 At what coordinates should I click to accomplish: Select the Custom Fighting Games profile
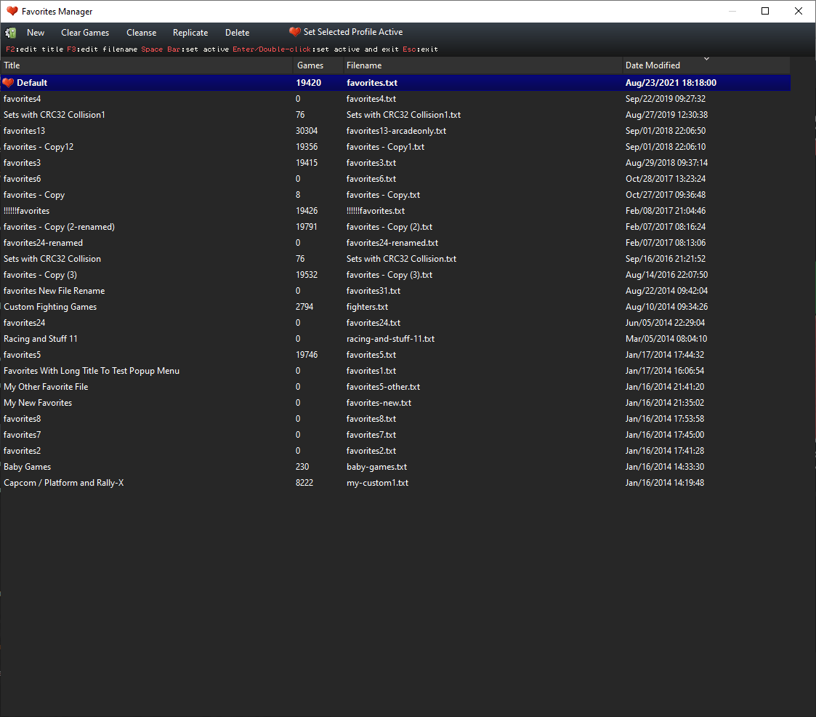50,307
